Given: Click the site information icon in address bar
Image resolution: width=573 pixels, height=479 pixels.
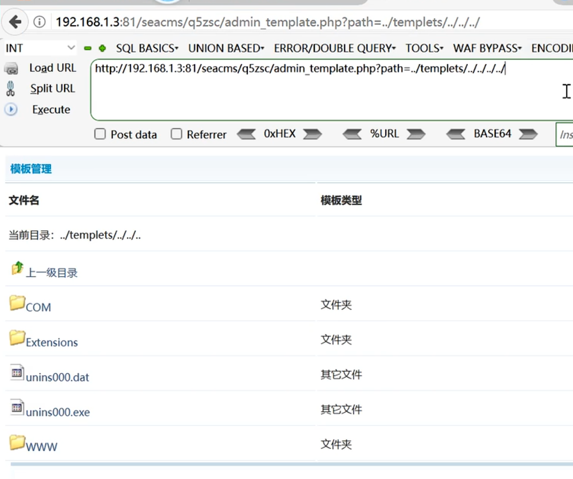Looking at the screenshot, I should coord(39,22).
